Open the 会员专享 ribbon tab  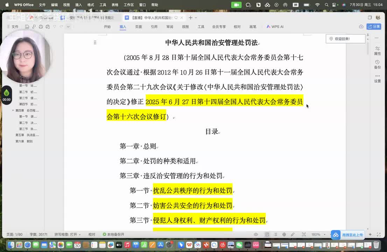pos(219,27)
